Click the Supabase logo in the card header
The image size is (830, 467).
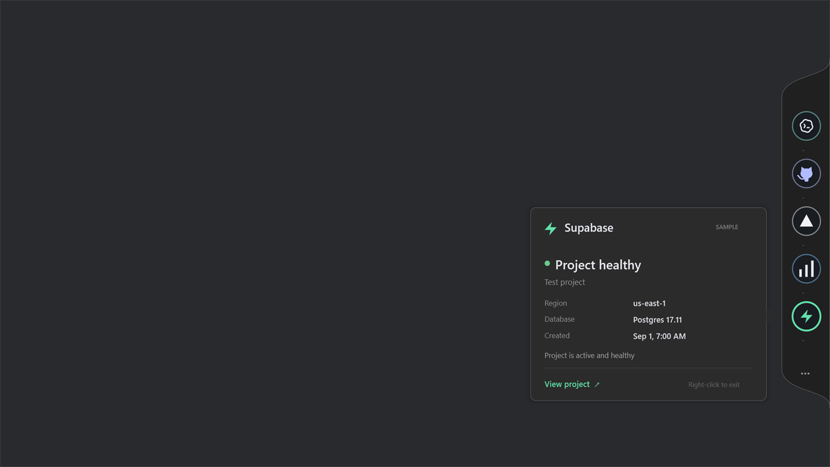tap(551, 228)
